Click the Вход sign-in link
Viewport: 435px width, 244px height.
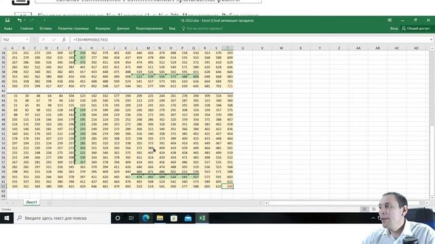[x=394, y=28]
